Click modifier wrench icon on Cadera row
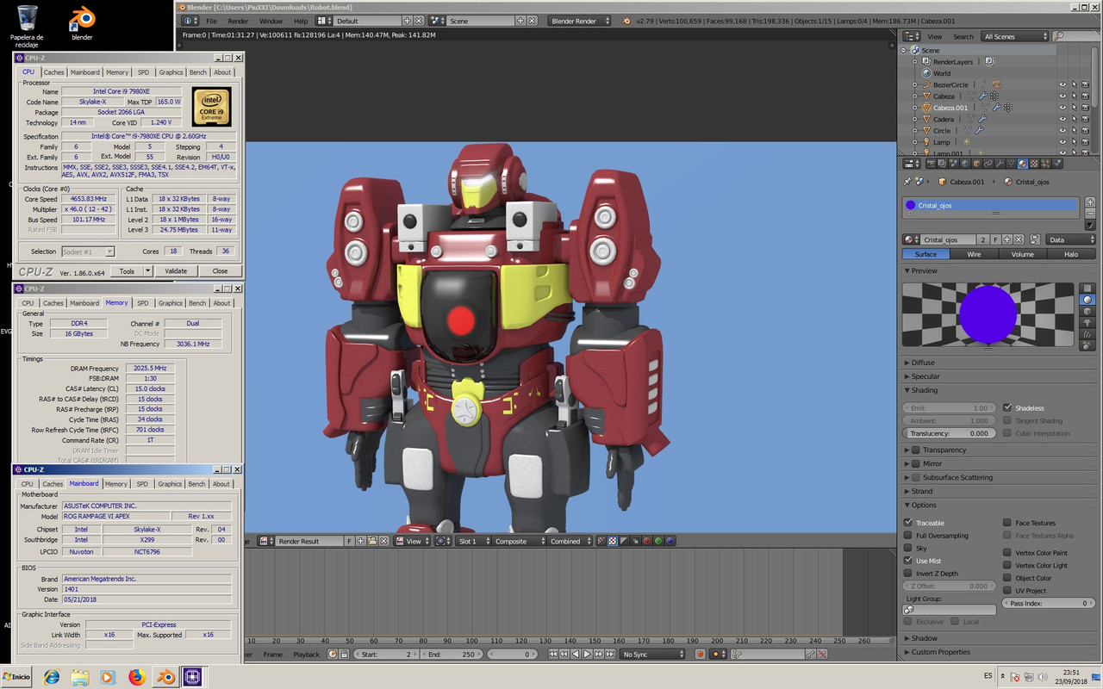The width and height of the screenshot is (1103, 689). tap(981, 119)
